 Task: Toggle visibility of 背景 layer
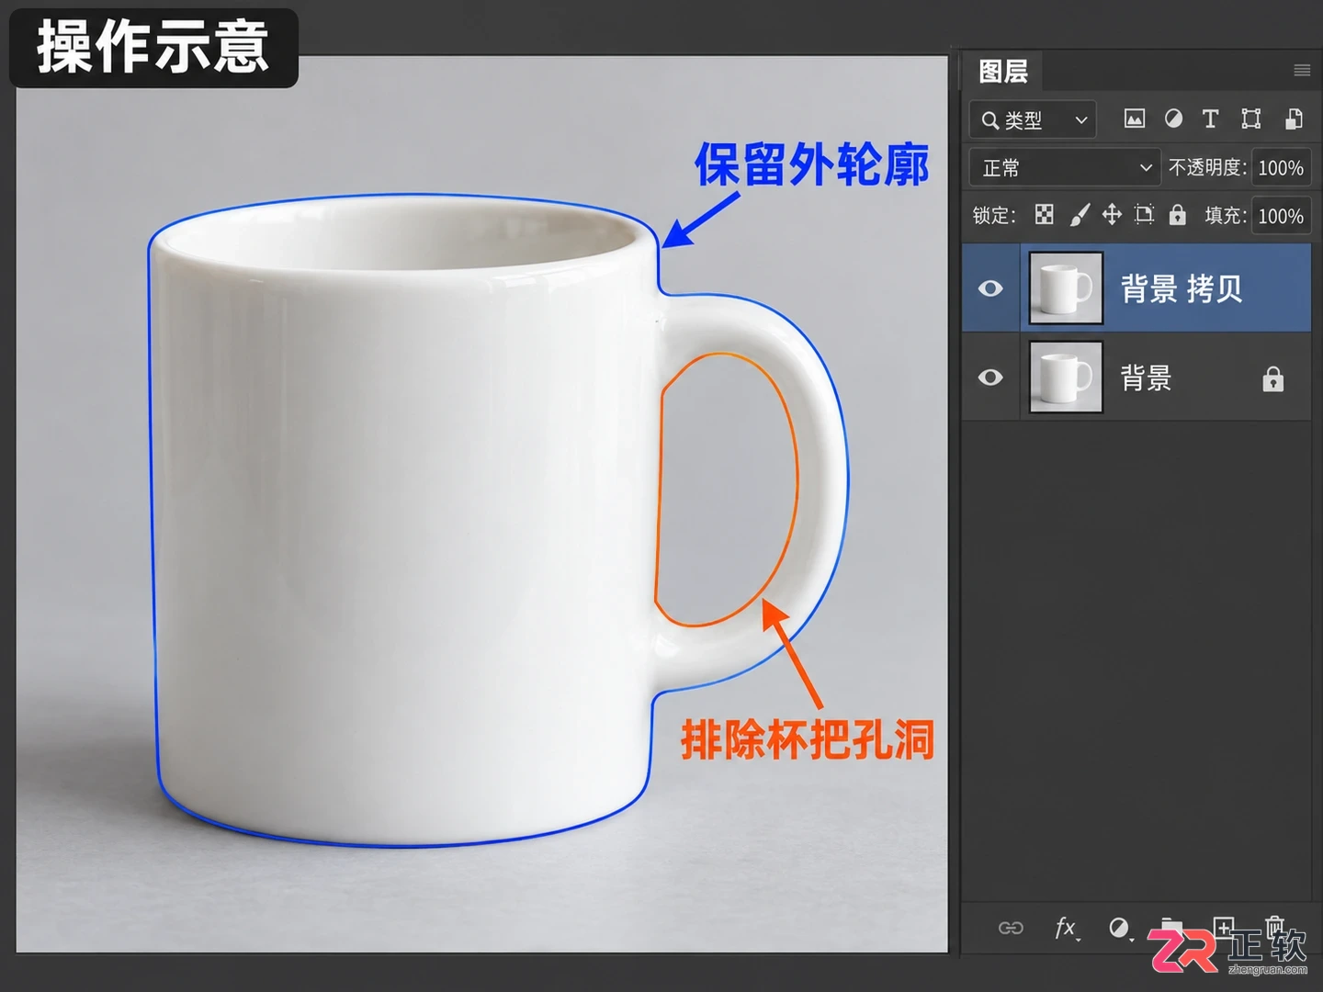(x=990, y=378)
